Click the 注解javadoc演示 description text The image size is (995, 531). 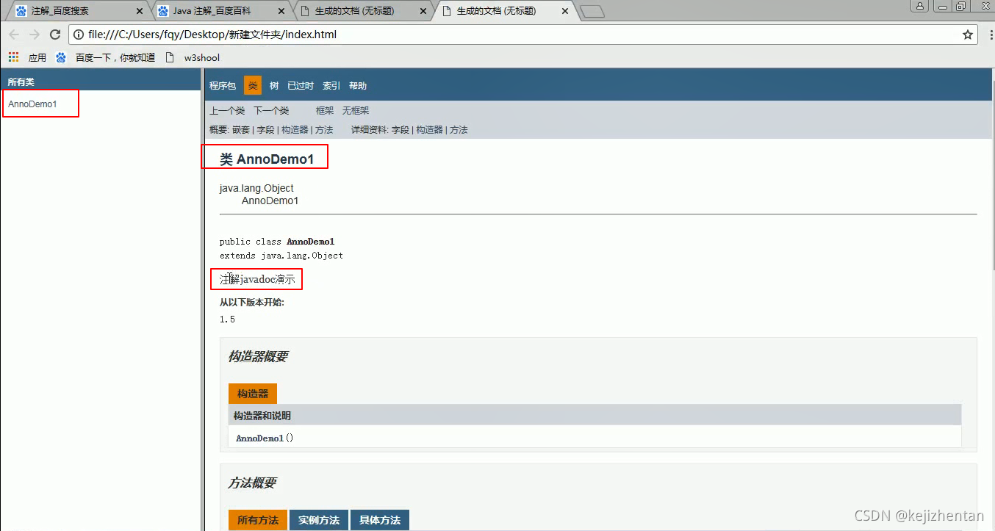(257, 280)
